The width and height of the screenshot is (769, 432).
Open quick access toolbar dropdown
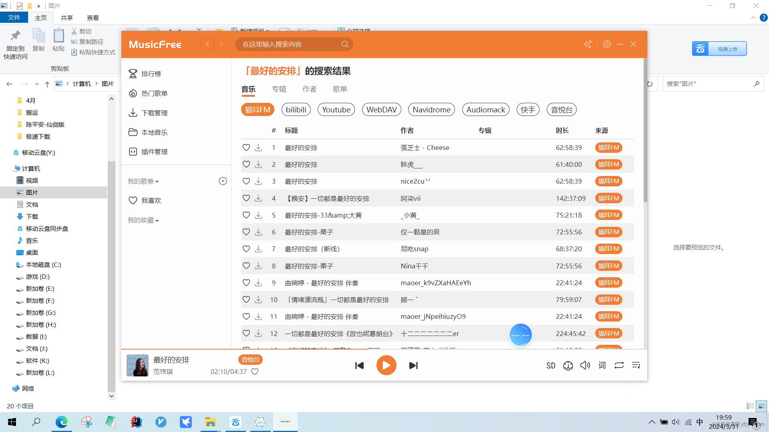tap(38, 6)
